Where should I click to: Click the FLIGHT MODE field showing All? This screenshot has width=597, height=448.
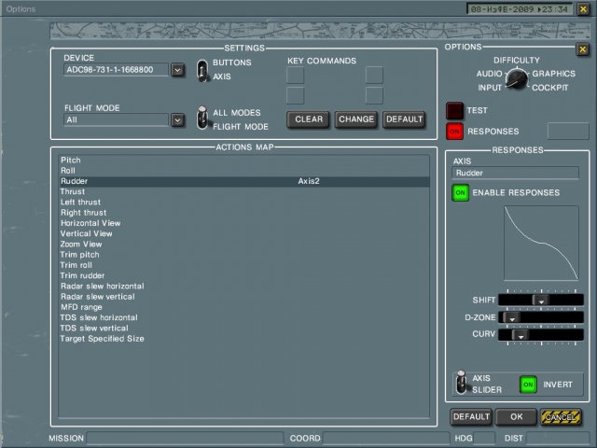pyautogui.click(x=116, y=120)
